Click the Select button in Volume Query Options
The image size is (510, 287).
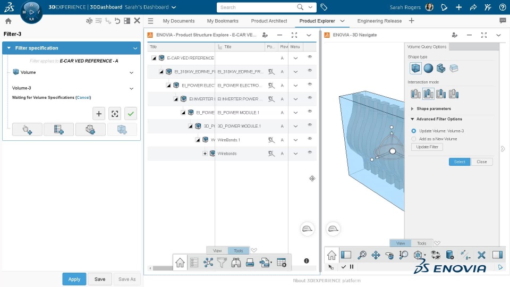click(x=460, y=162)
